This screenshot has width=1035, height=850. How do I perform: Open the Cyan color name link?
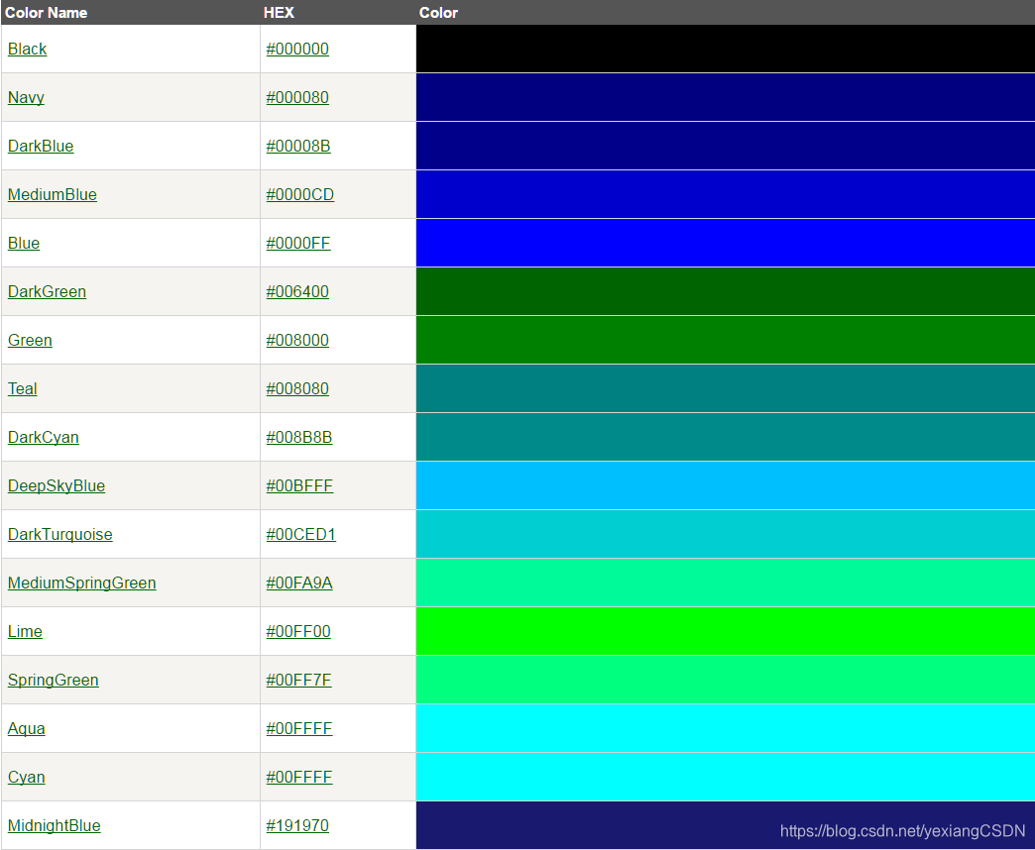pyautogui.click(x=27, y=777)
